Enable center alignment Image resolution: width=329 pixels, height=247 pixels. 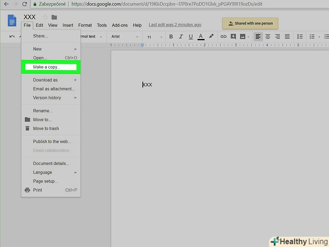click(x=268, y=37)
